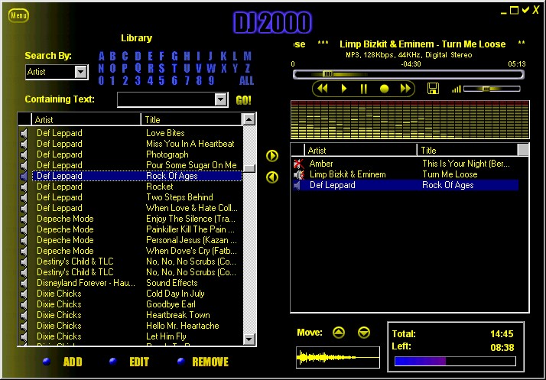Image resolution: width=546 pixels, height=380 pixels.
Task: Click speaker icon beside Love Bites
Action: [x=24, y=133]
